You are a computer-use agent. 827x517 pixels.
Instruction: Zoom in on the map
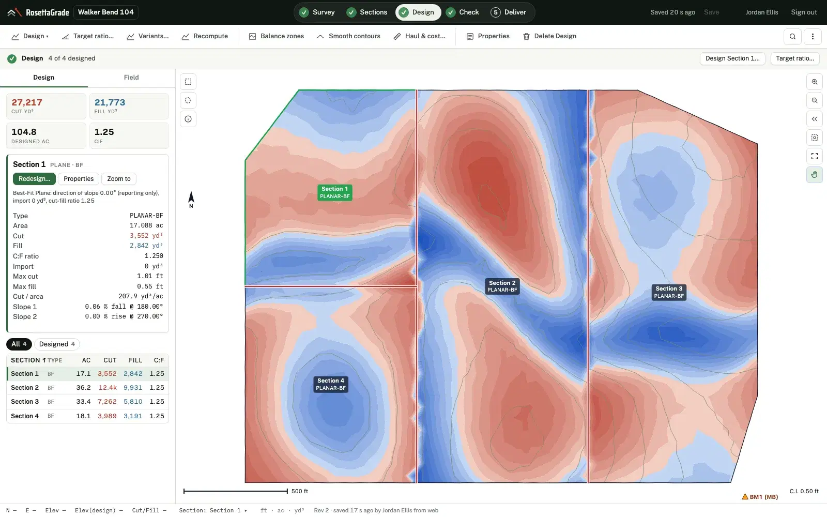(x=815, y=82)
